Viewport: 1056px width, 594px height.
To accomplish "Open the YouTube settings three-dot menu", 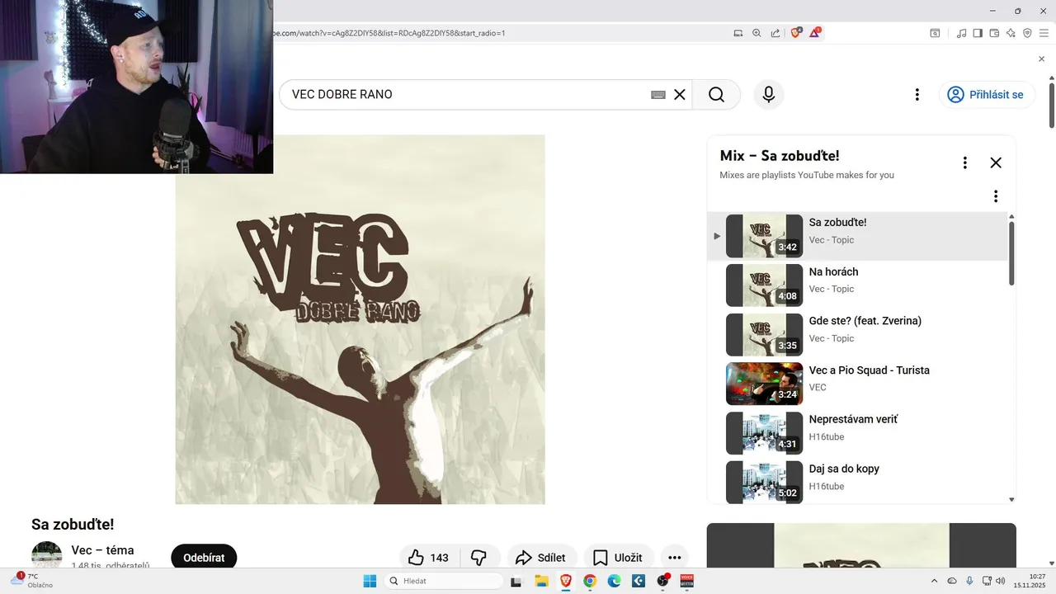I will 917,95.
